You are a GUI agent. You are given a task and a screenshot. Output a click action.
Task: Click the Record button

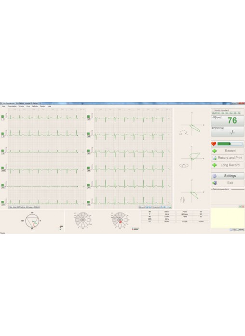(228, 151)
